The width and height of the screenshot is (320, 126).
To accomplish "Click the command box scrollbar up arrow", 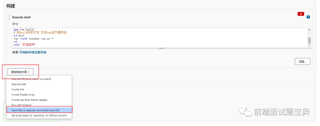I will [x=309, y=30].
